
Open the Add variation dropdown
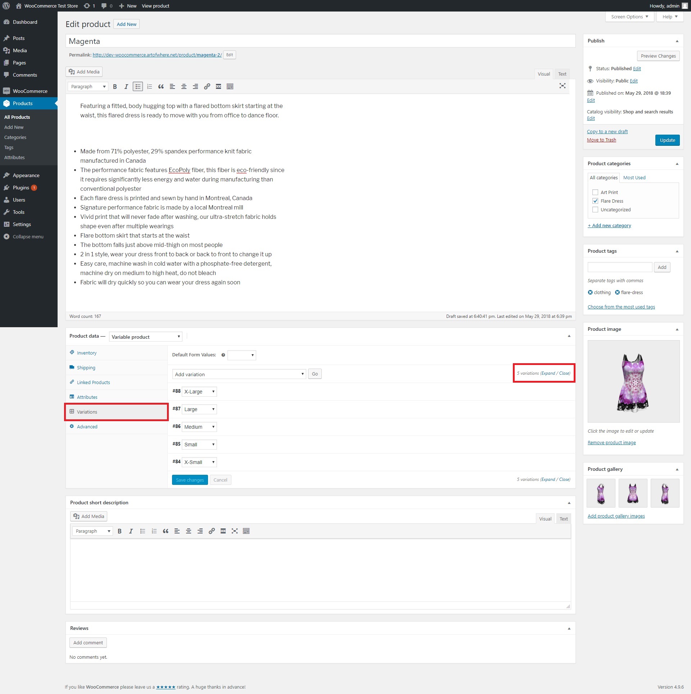click(x=239, y=374)
